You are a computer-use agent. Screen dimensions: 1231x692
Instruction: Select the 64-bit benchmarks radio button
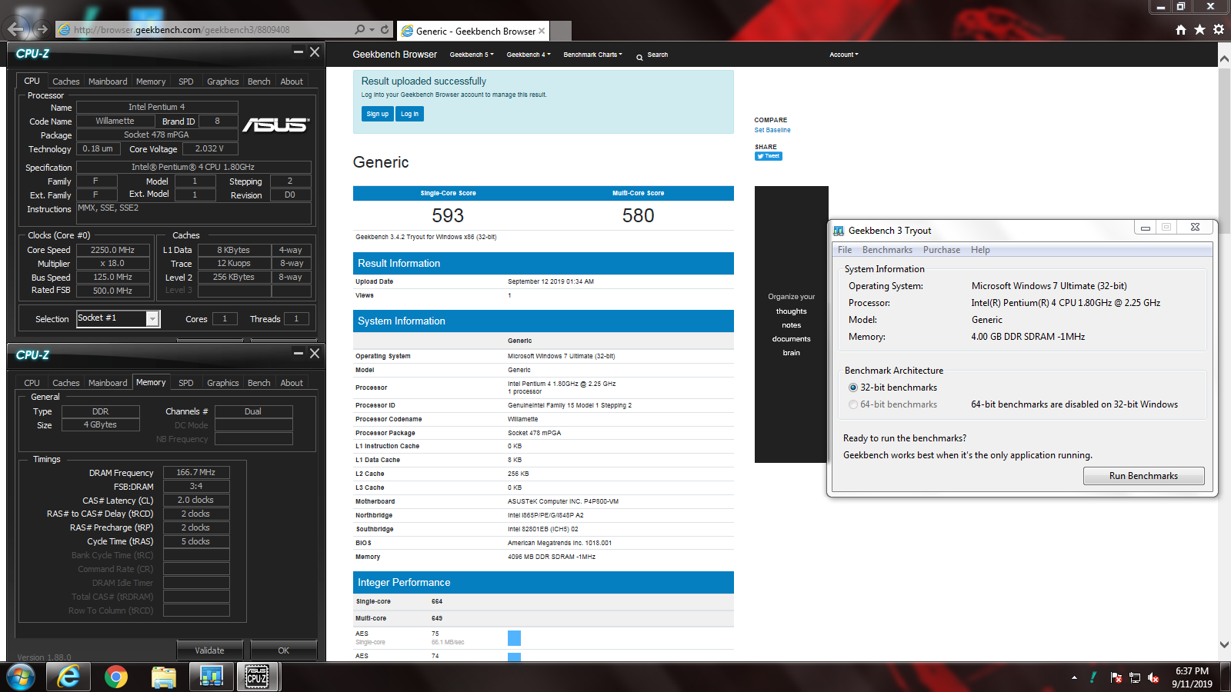[x=853, y=404]
